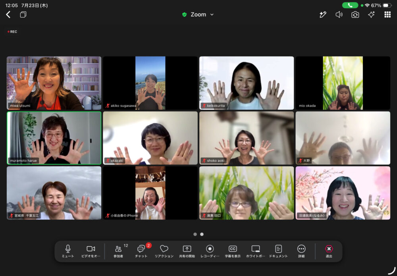Tap the REC recording indicator
397x276 pixels.
click(x=12, y=32)
